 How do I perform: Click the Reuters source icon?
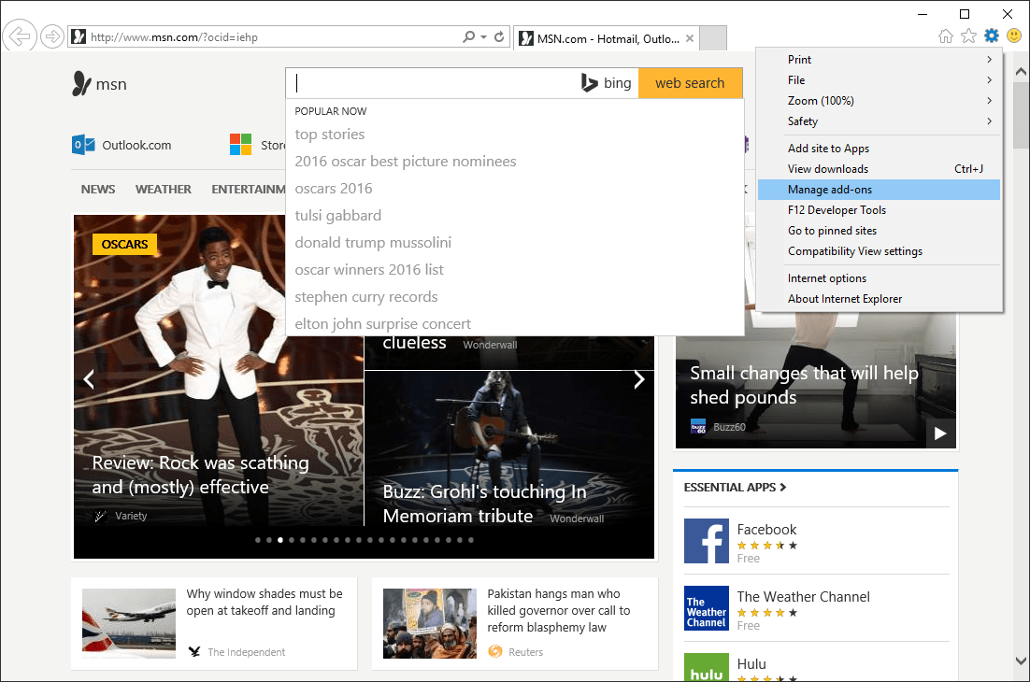tap(494, 651)
